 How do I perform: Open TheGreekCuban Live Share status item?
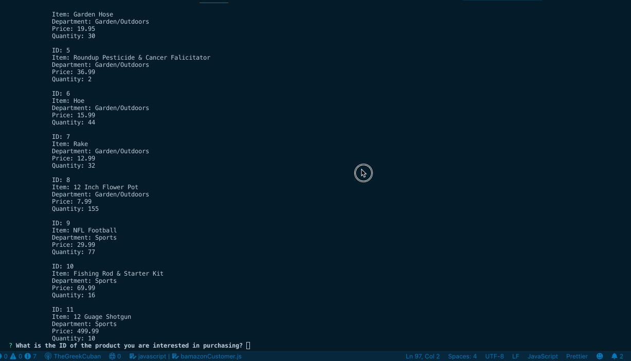[73, 356]
